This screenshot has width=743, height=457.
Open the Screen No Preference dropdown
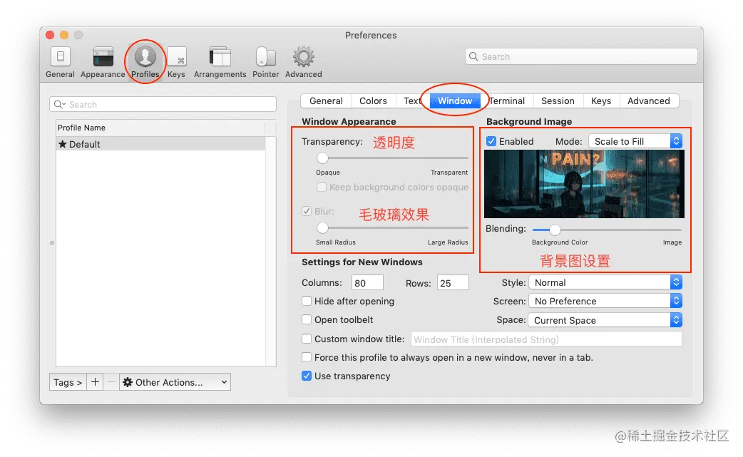click(x=605, y=301)
